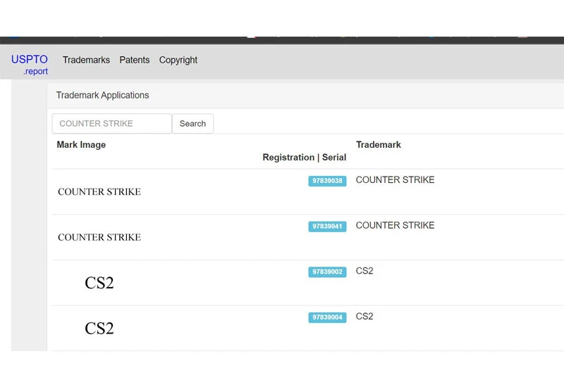View COUNTER STRIKE mark image beside serial 97839041

tap(99, 238)
